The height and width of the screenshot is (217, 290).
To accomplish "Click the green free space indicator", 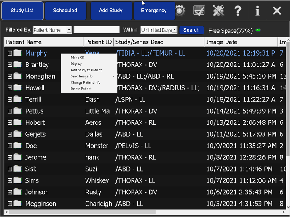I will [x=258, y=30].
